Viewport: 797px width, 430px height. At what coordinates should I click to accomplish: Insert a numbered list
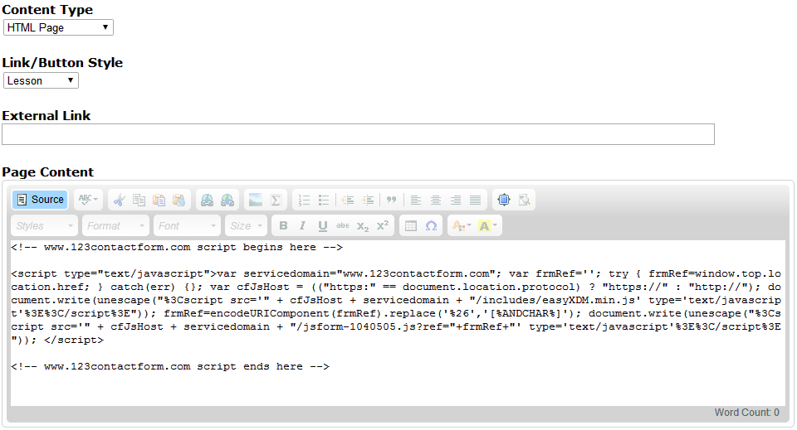[x=304, y=200]
